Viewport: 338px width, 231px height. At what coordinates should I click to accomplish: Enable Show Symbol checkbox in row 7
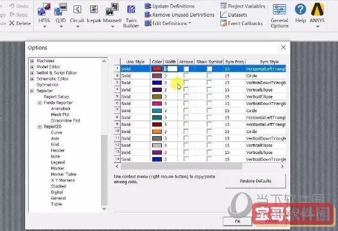209,110
